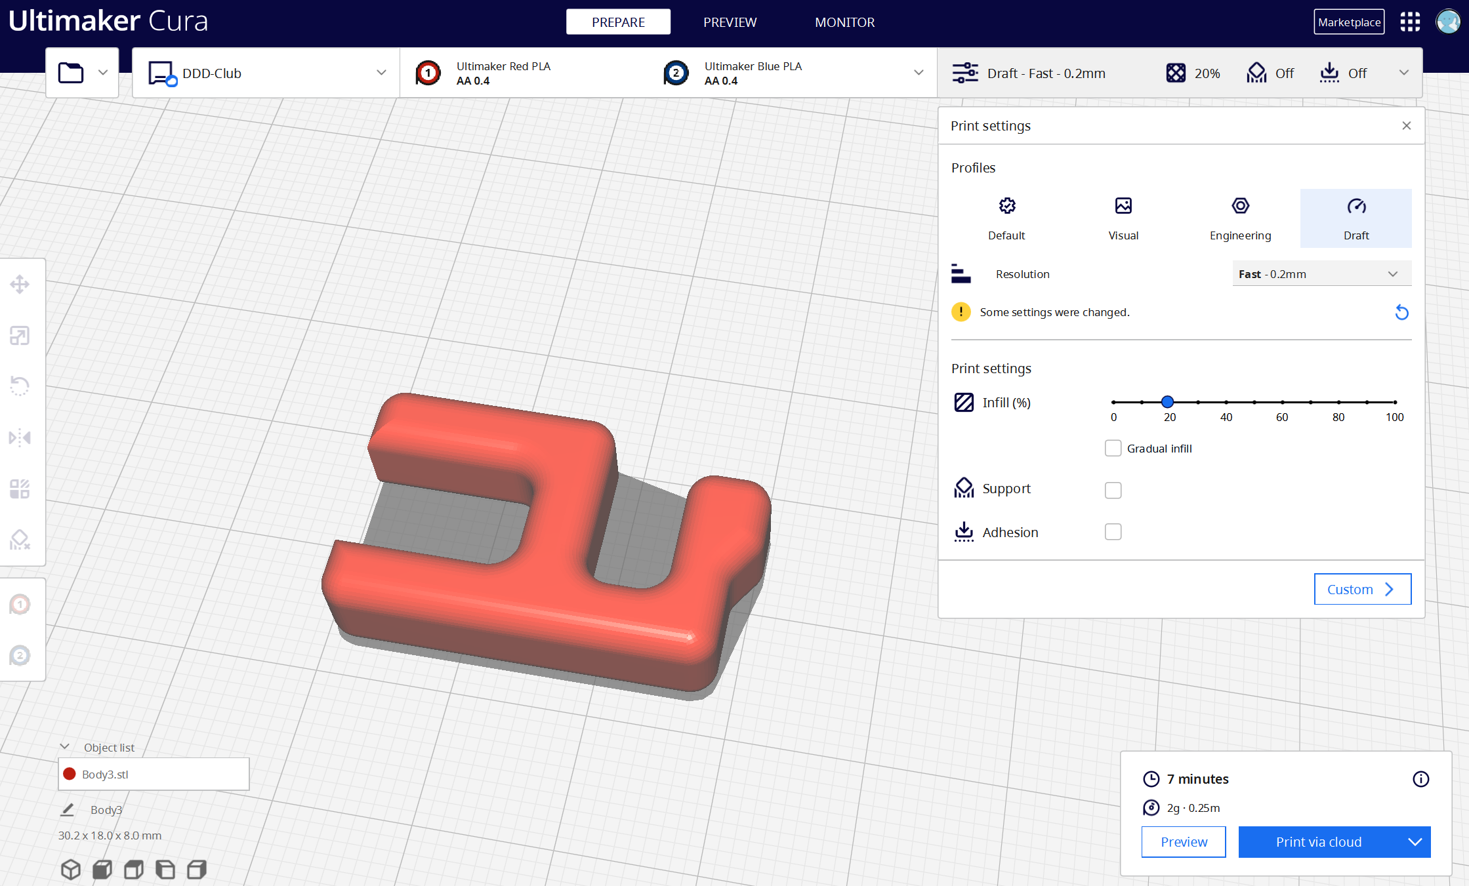The image size is (1469, 886).
Task: Collapse the Object list expander
Action: (x=65, y=747)
